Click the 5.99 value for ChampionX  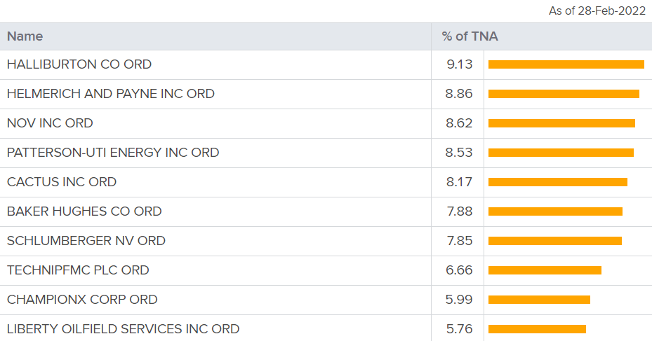tap(459, 300)
